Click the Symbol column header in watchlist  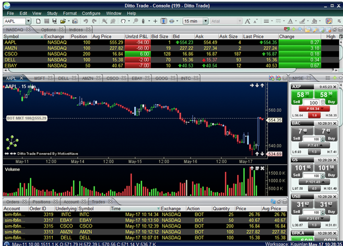23,37
